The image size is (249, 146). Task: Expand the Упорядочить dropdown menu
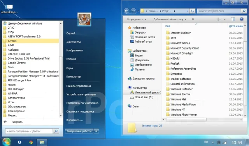click(137, 19)
